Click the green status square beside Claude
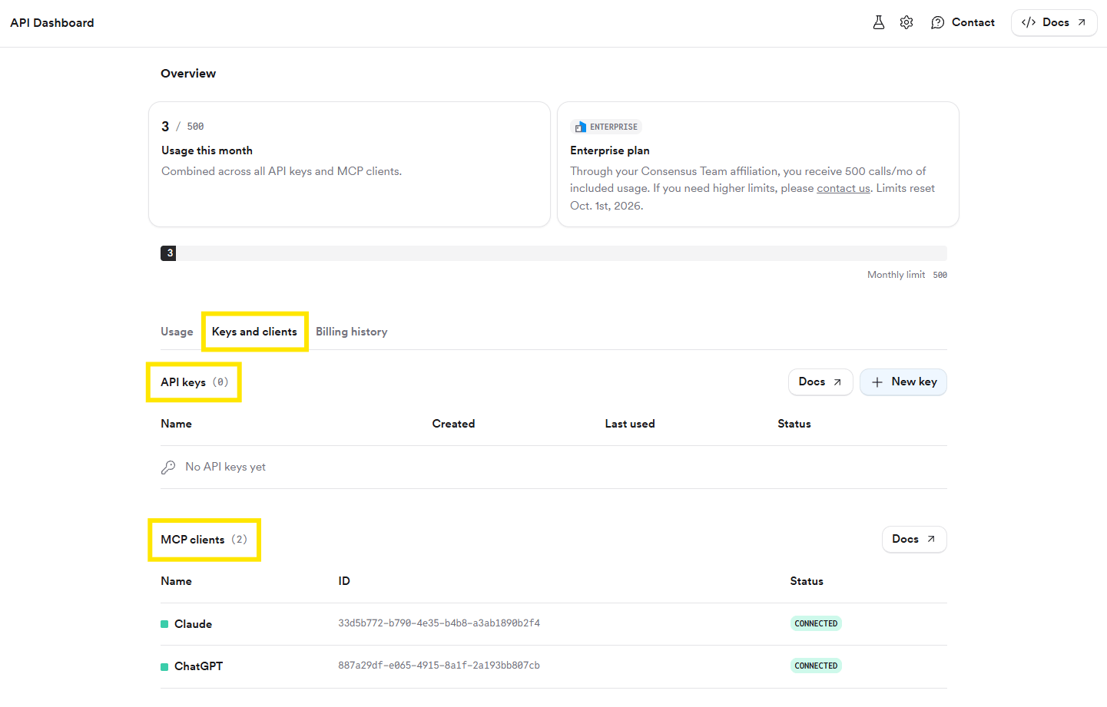Image resolution: width=1107 pixels, height=707 pixels. (x=164, y=624)
